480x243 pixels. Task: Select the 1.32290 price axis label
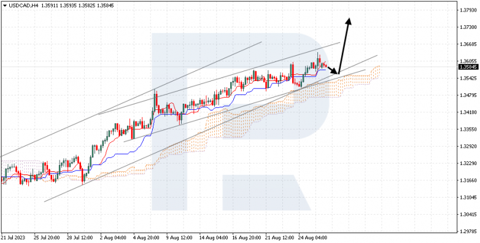pos(469,163)
